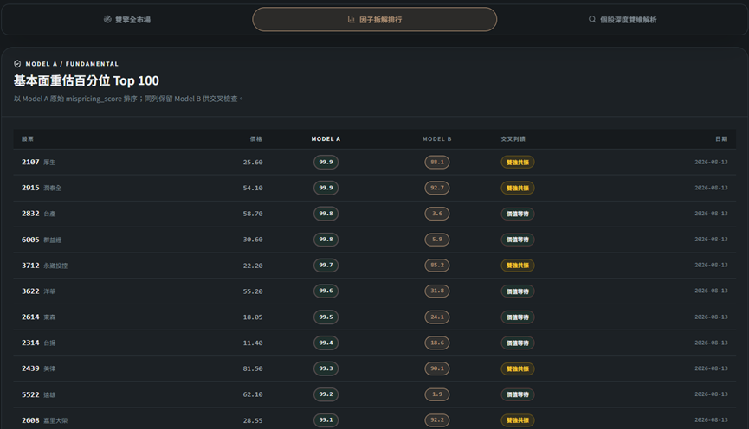Open stock 2107 厚生
The height and width of the screenshot is (429, 749).
pos(38,163)
